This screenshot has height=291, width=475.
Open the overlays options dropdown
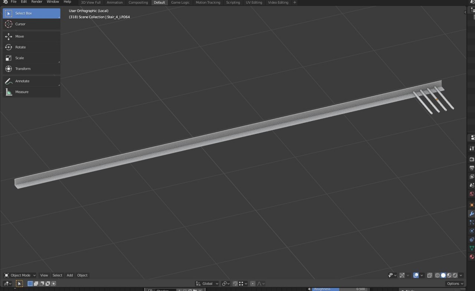click(422, 275)
